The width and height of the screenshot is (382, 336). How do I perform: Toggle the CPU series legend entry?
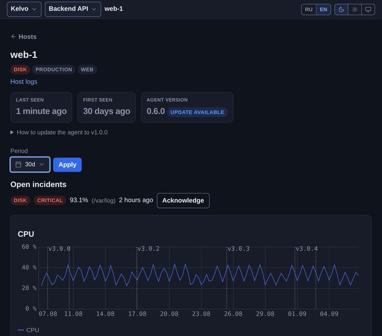[28, 330]
